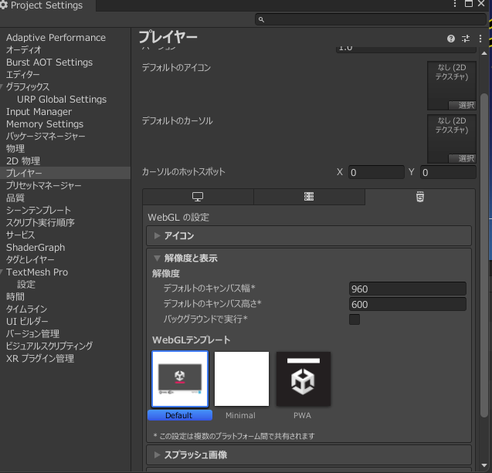The width and height of the screenshot is (492, 473).
Task: Open オーディオ settings
Action: 24,50
